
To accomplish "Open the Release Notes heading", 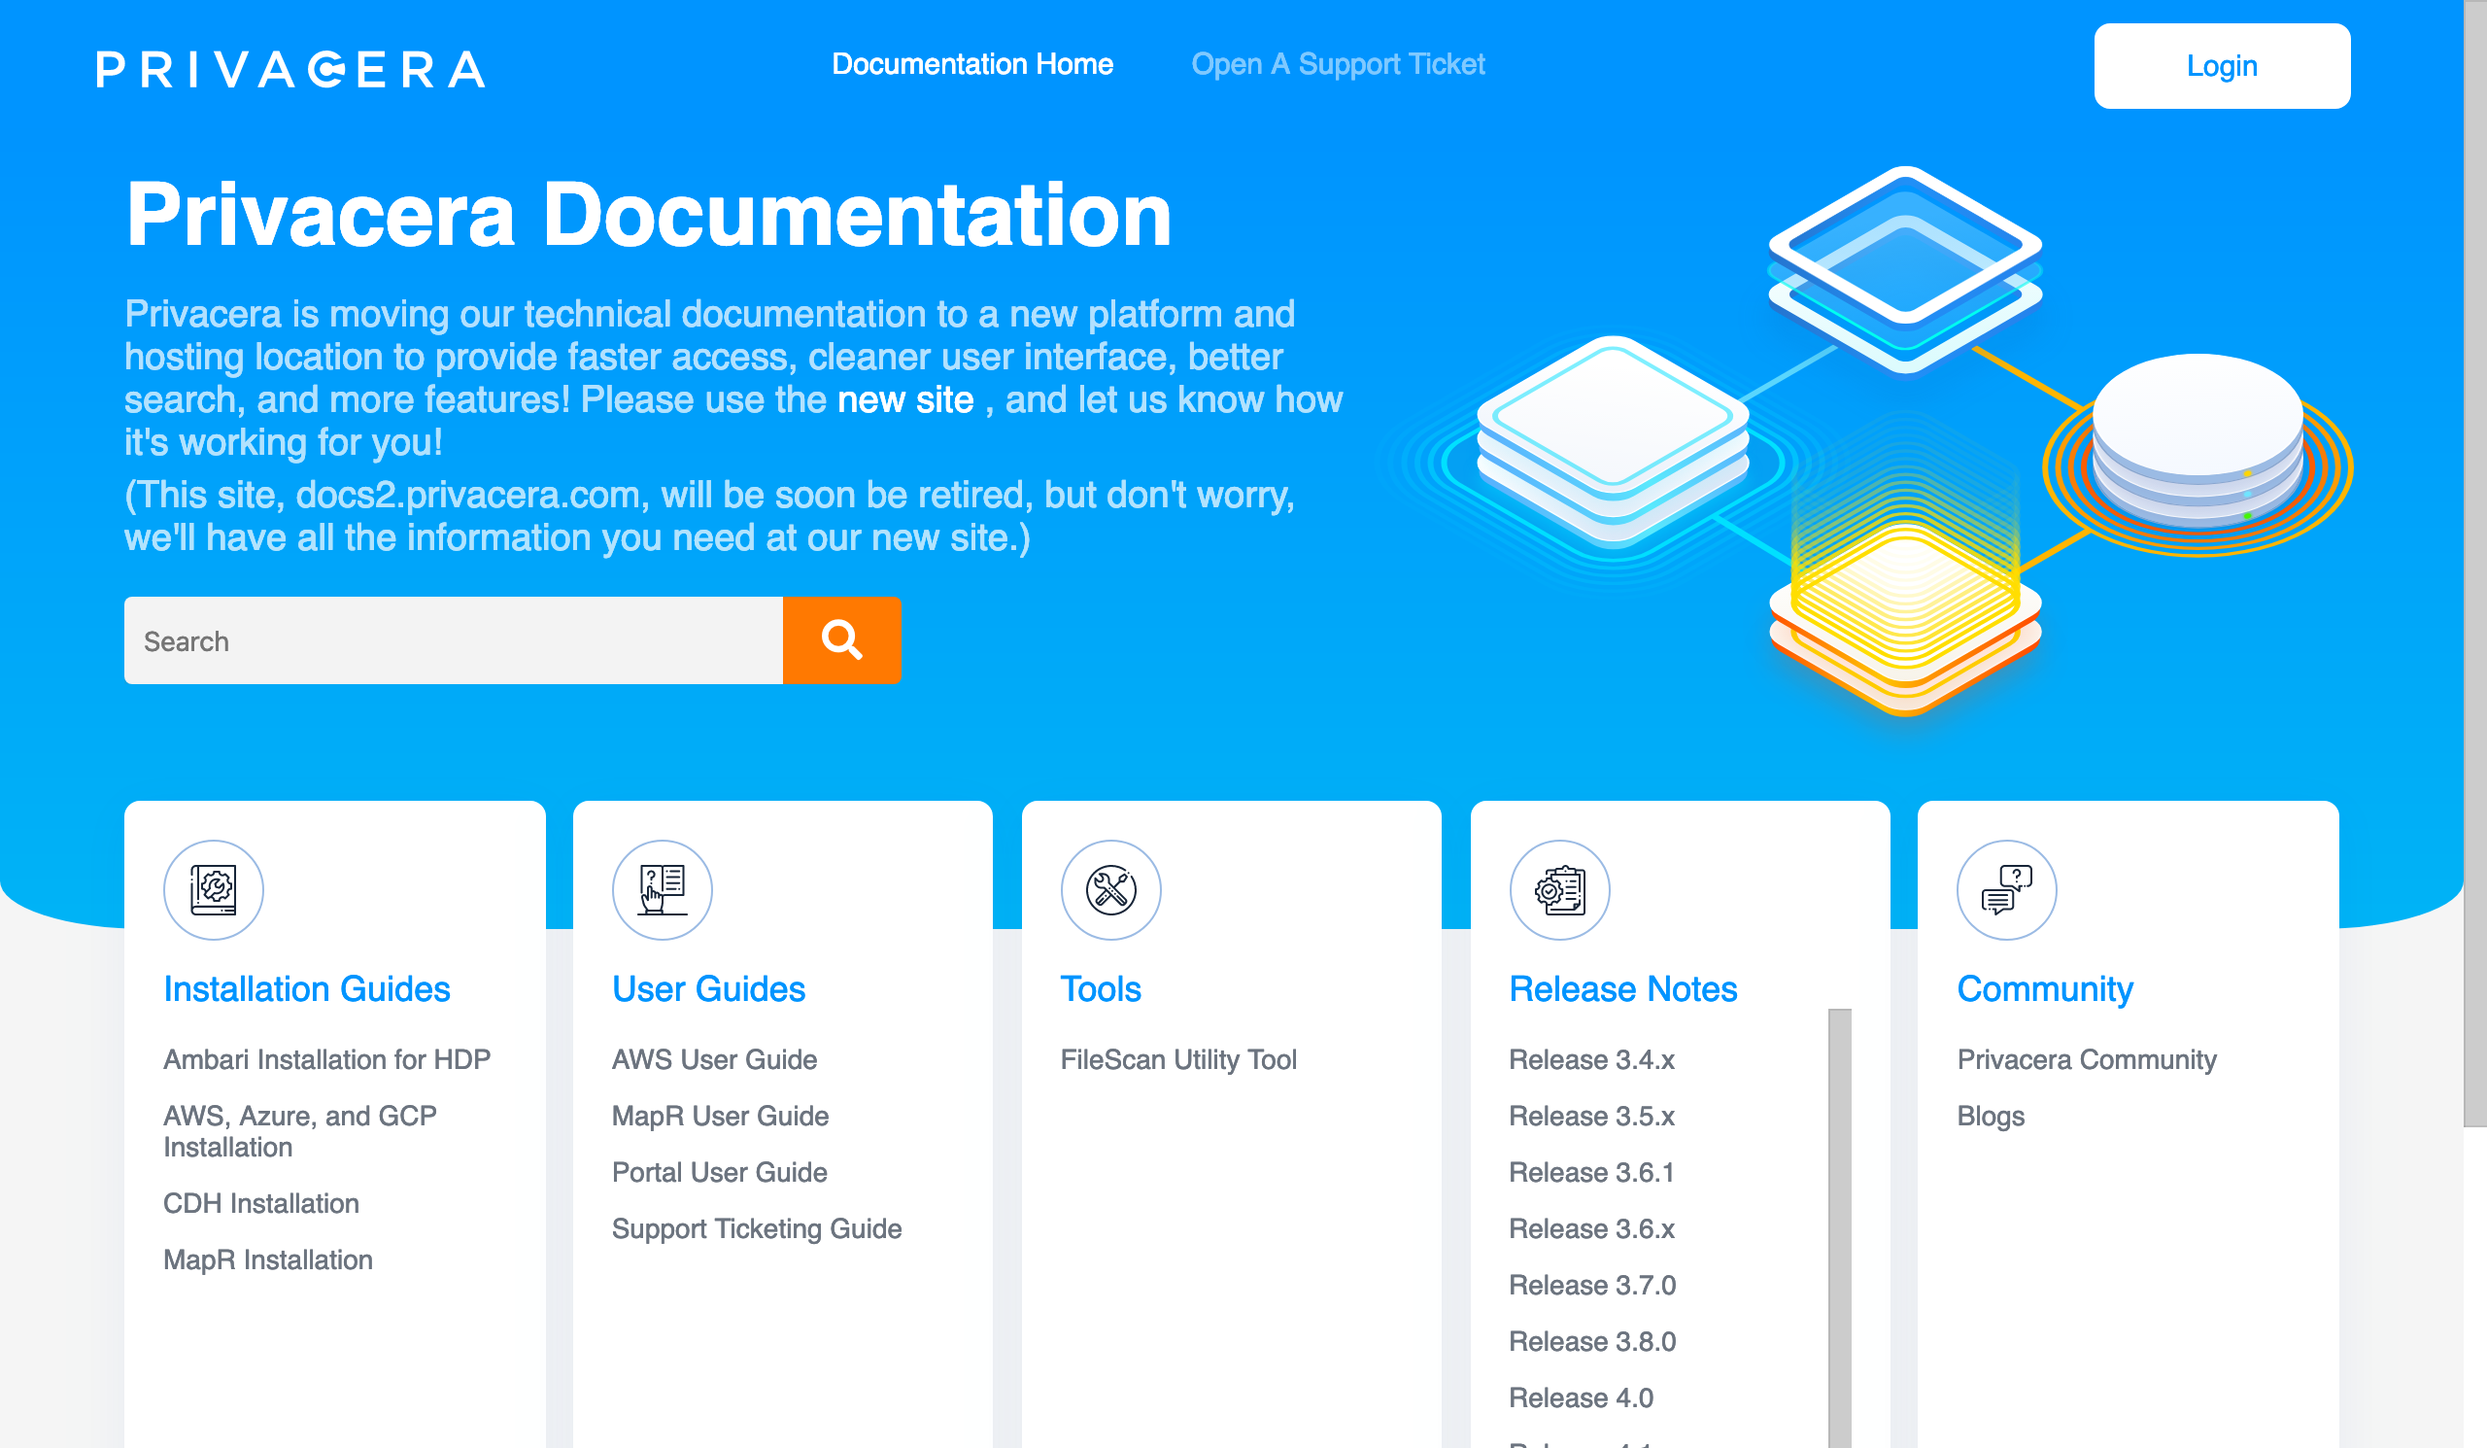I will pos(1622,989).
